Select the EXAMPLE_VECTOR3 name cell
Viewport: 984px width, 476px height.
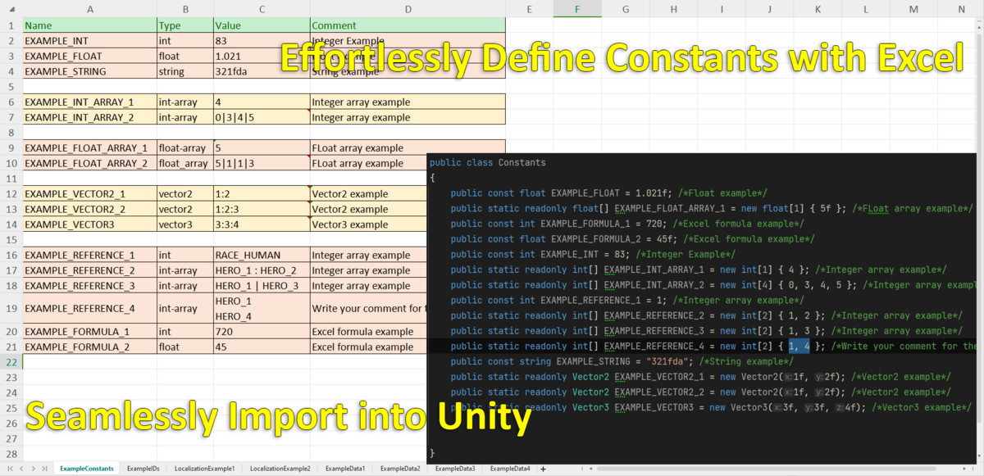point(89,224)
